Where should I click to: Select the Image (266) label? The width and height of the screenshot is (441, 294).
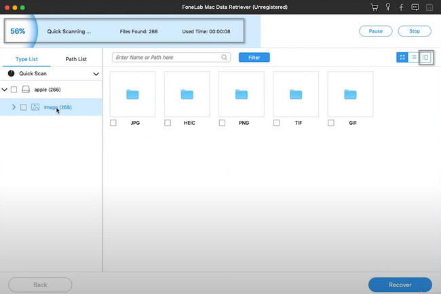(x=58, y=107)
